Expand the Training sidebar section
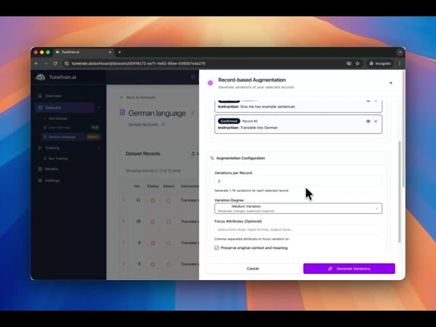 click(99, 148)
